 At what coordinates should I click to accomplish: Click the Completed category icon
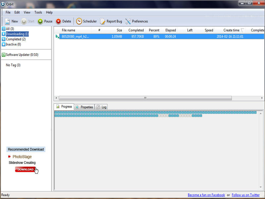tap(4, 39)
